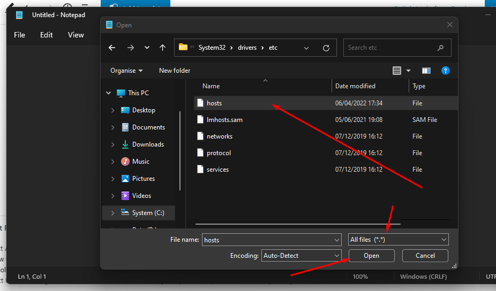Click the Search etc field
Screen dimensions: 496x291
[391, 48]
